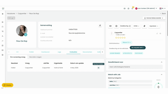Switch to the CV tab
168x94 pixels.
point(17,52)
